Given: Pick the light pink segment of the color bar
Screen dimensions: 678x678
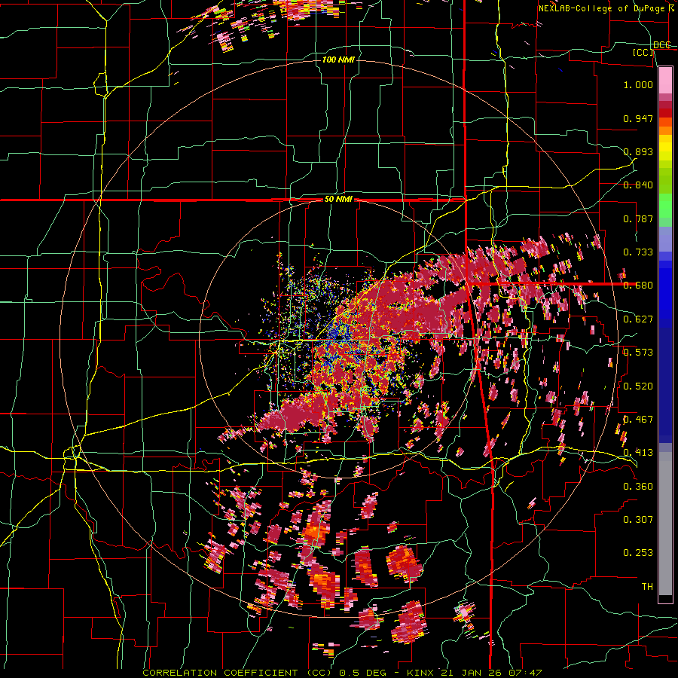Looking at the screenshot, I should [x=665, y=80].
